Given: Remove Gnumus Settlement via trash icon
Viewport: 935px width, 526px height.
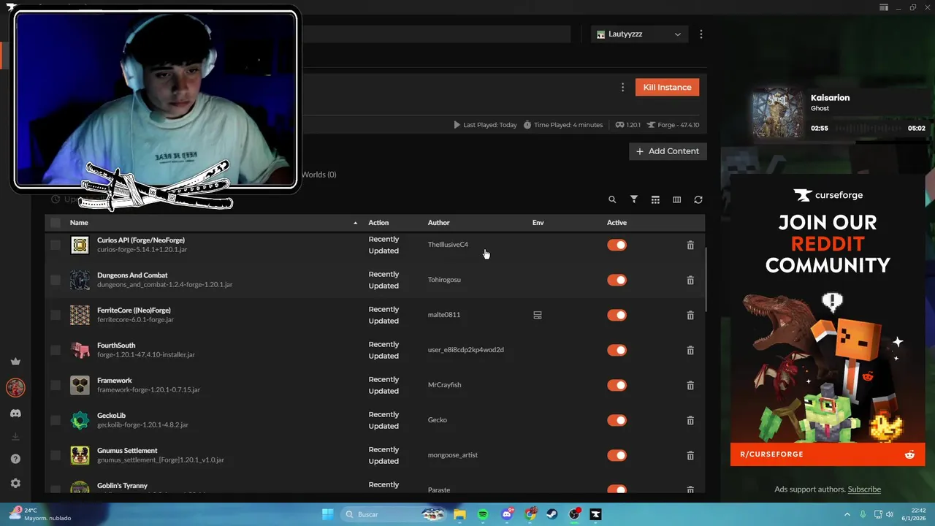Looking at the screenshot, I should (690, 456).
